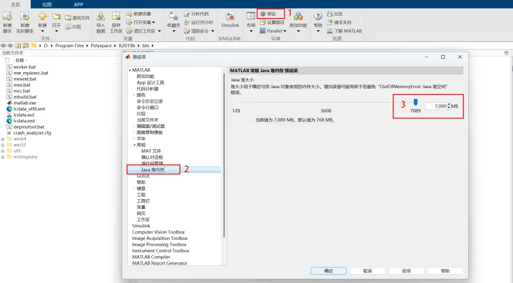
Task: Select Command Window (命令行窗口) preferences item
Action: tap(147, 108)
